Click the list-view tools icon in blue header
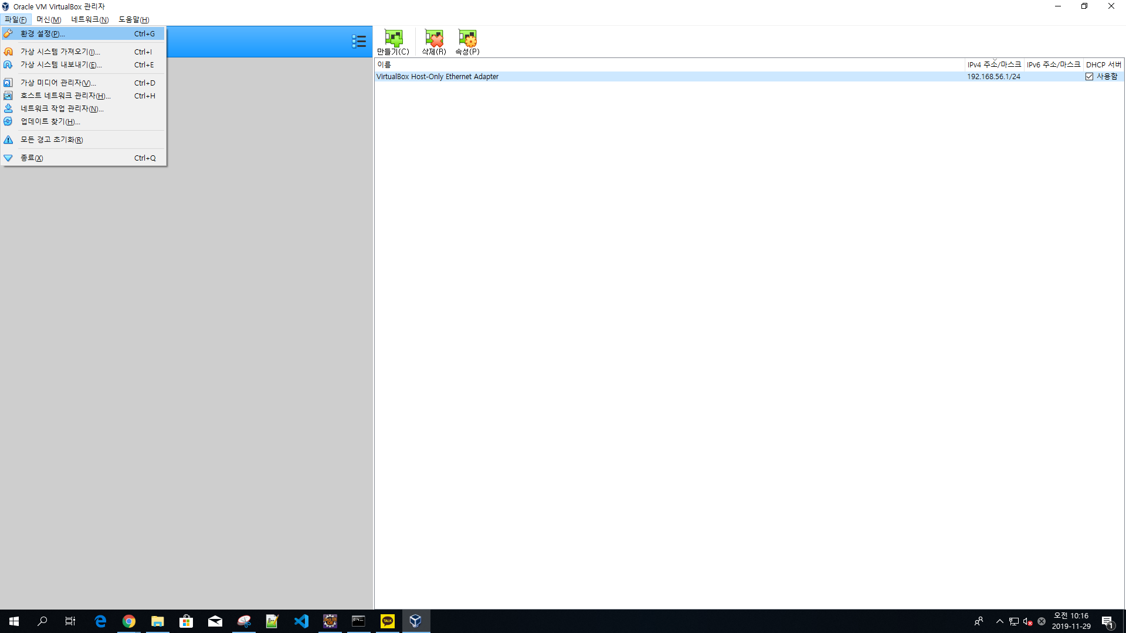This screenshot has height=633, width=1126. pyautogui.click(x=359, y=42)
